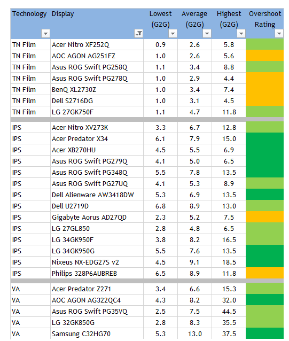The width and height of the screenshot is (289, 341).
Task: Select the BenQ XL2730Z cell
Action: [x=97, y=90]
